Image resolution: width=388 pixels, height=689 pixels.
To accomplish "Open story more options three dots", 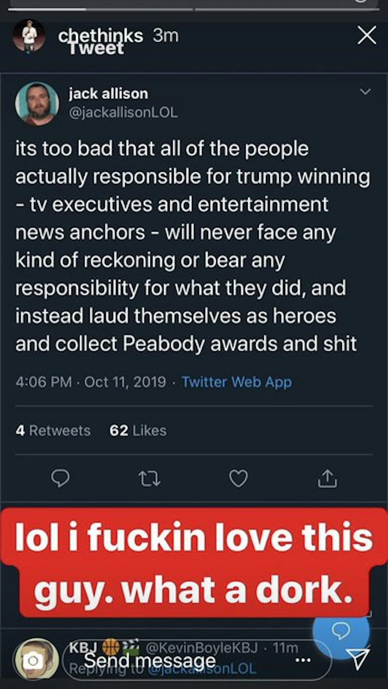I will (303, 660).
